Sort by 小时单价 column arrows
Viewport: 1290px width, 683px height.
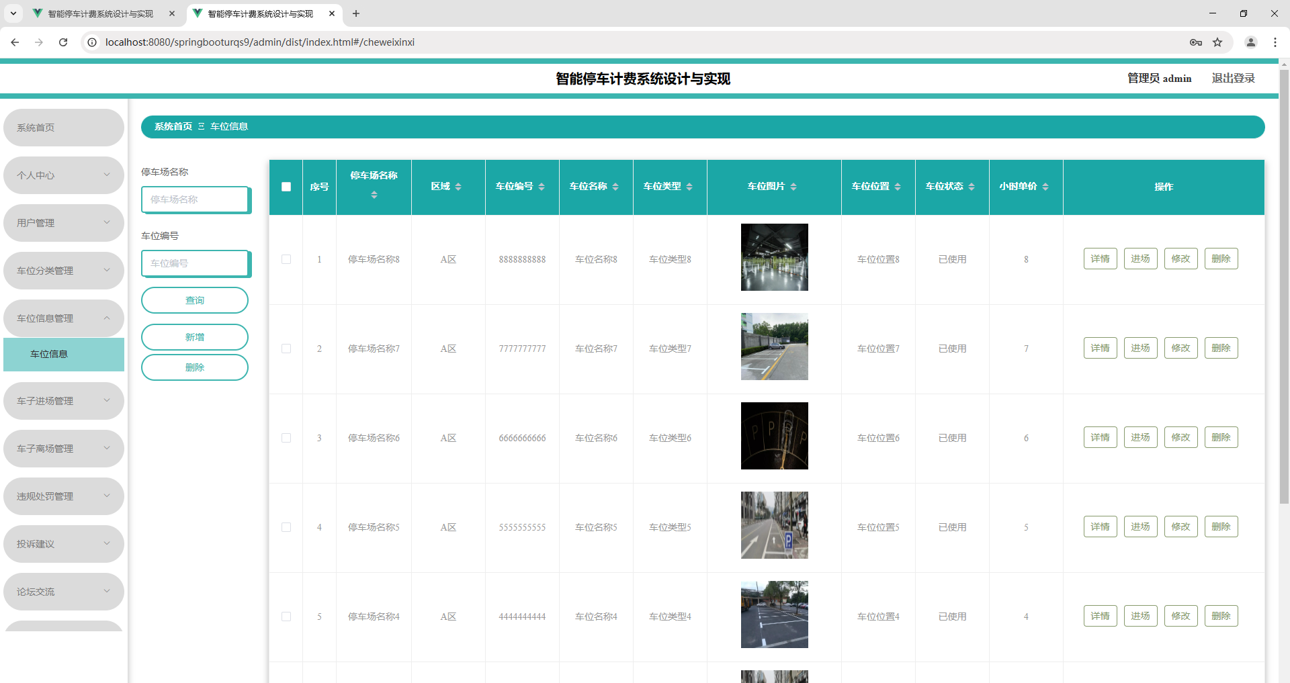[1045, 187]
